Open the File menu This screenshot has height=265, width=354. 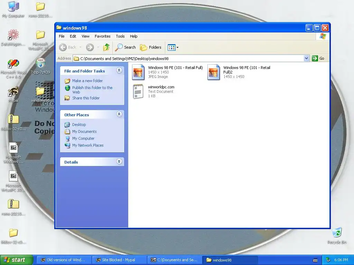(62, 36)
